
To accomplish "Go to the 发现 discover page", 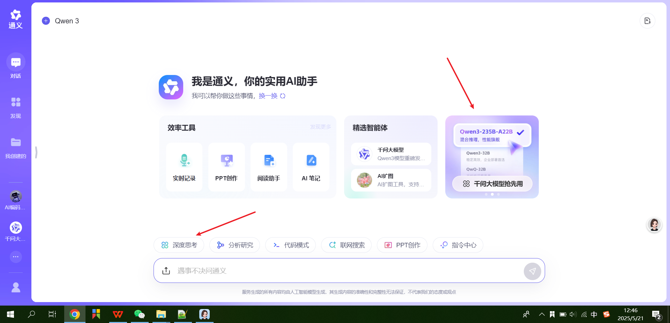I will (x=16, y=107).
